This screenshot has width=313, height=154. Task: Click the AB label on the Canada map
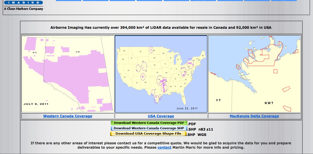coord(77,52)
